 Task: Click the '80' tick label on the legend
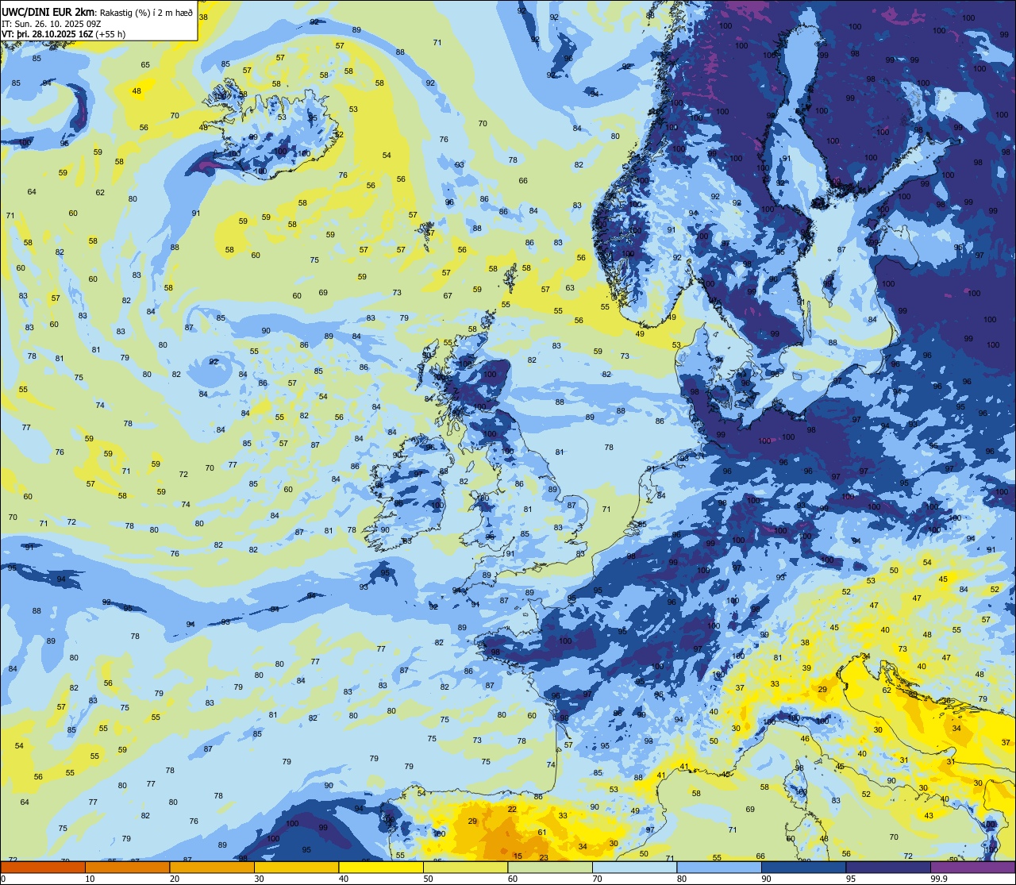tap(682, 879)
